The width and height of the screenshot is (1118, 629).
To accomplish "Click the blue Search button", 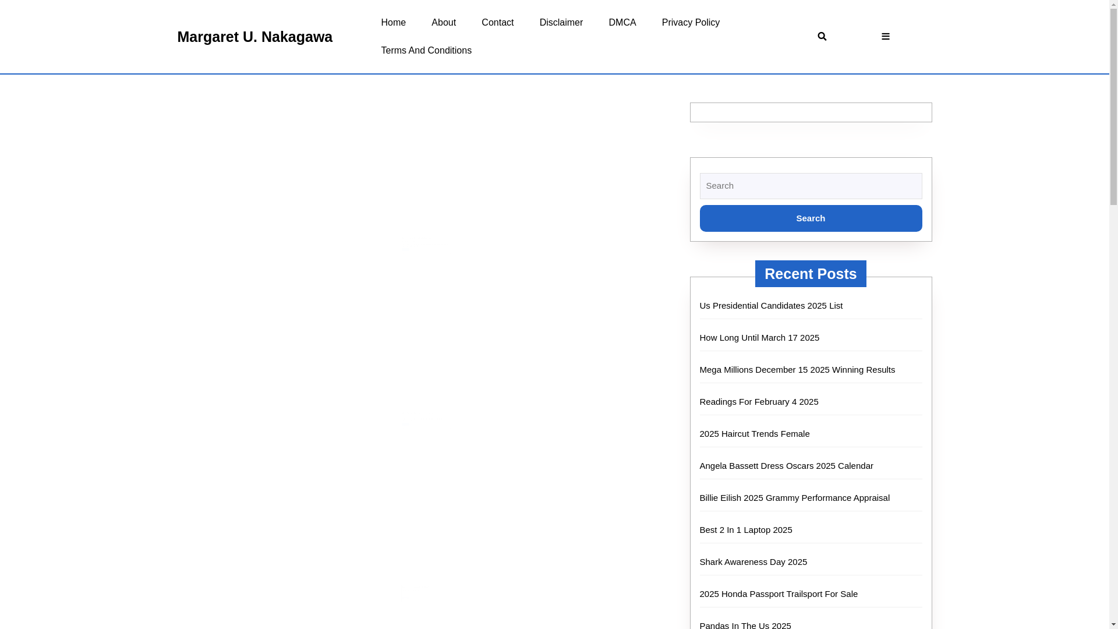I will 811,218.
